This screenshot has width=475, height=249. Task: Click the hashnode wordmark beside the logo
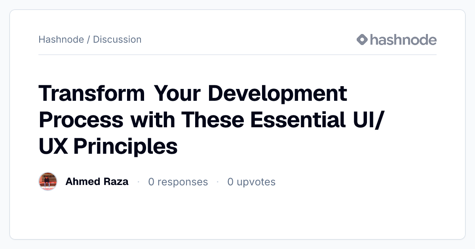pyautogui.click(x=403, y=40)
